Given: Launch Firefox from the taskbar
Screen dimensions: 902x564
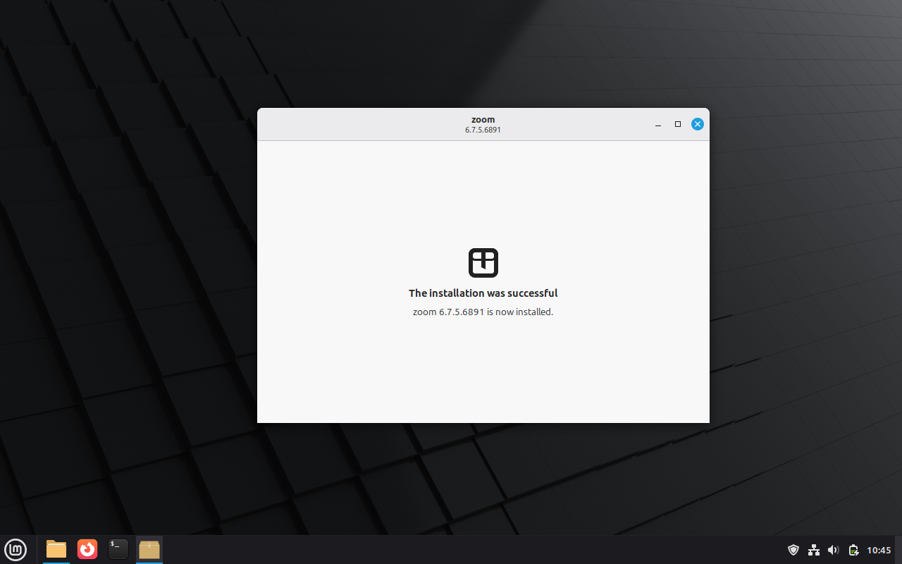Looking at the screenshot, I should [87, 549].
